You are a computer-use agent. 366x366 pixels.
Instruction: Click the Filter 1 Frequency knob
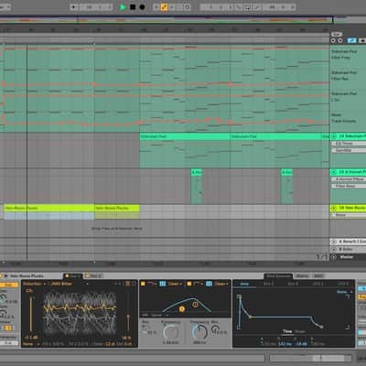click(171, 332)
